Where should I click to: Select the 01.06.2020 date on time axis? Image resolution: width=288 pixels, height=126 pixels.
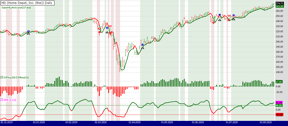(198, 123)
